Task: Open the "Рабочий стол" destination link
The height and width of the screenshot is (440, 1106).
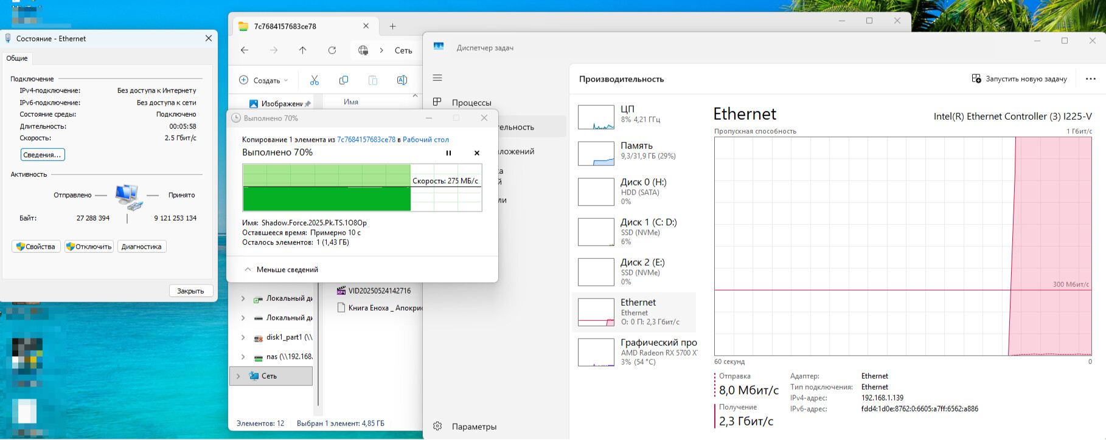Action: coord(425,140)
